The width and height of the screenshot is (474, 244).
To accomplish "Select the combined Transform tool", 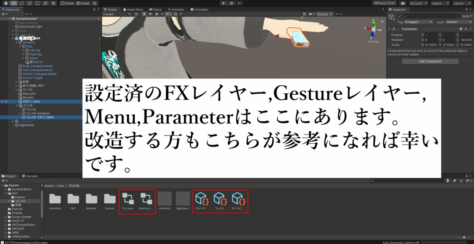I will (45, 3).
